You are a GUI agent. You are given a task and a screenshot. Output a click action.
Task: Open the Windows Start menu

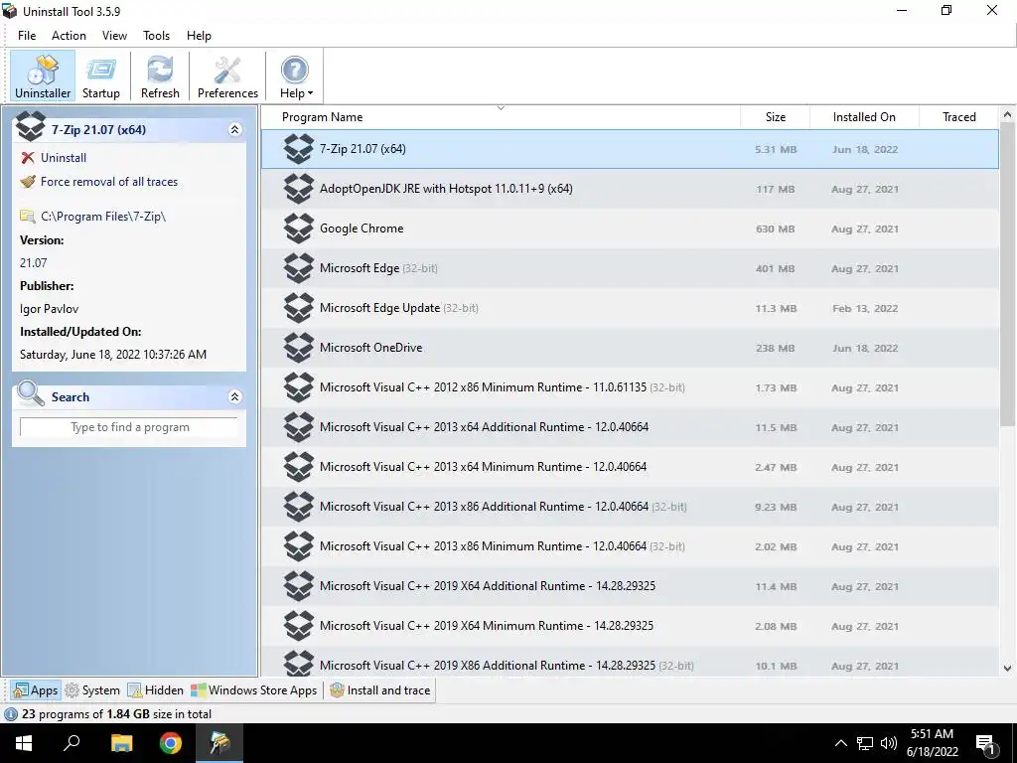24,743
